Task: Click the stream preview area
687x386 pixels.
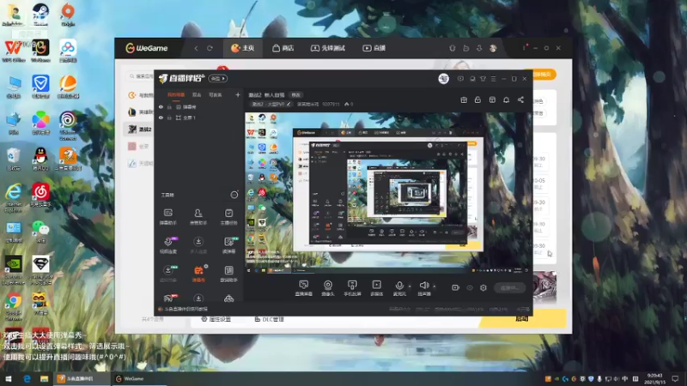Action: pos(388,193)
